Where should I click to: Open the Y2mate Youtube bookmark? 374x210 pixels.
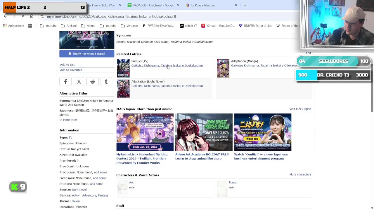(218, 26)
